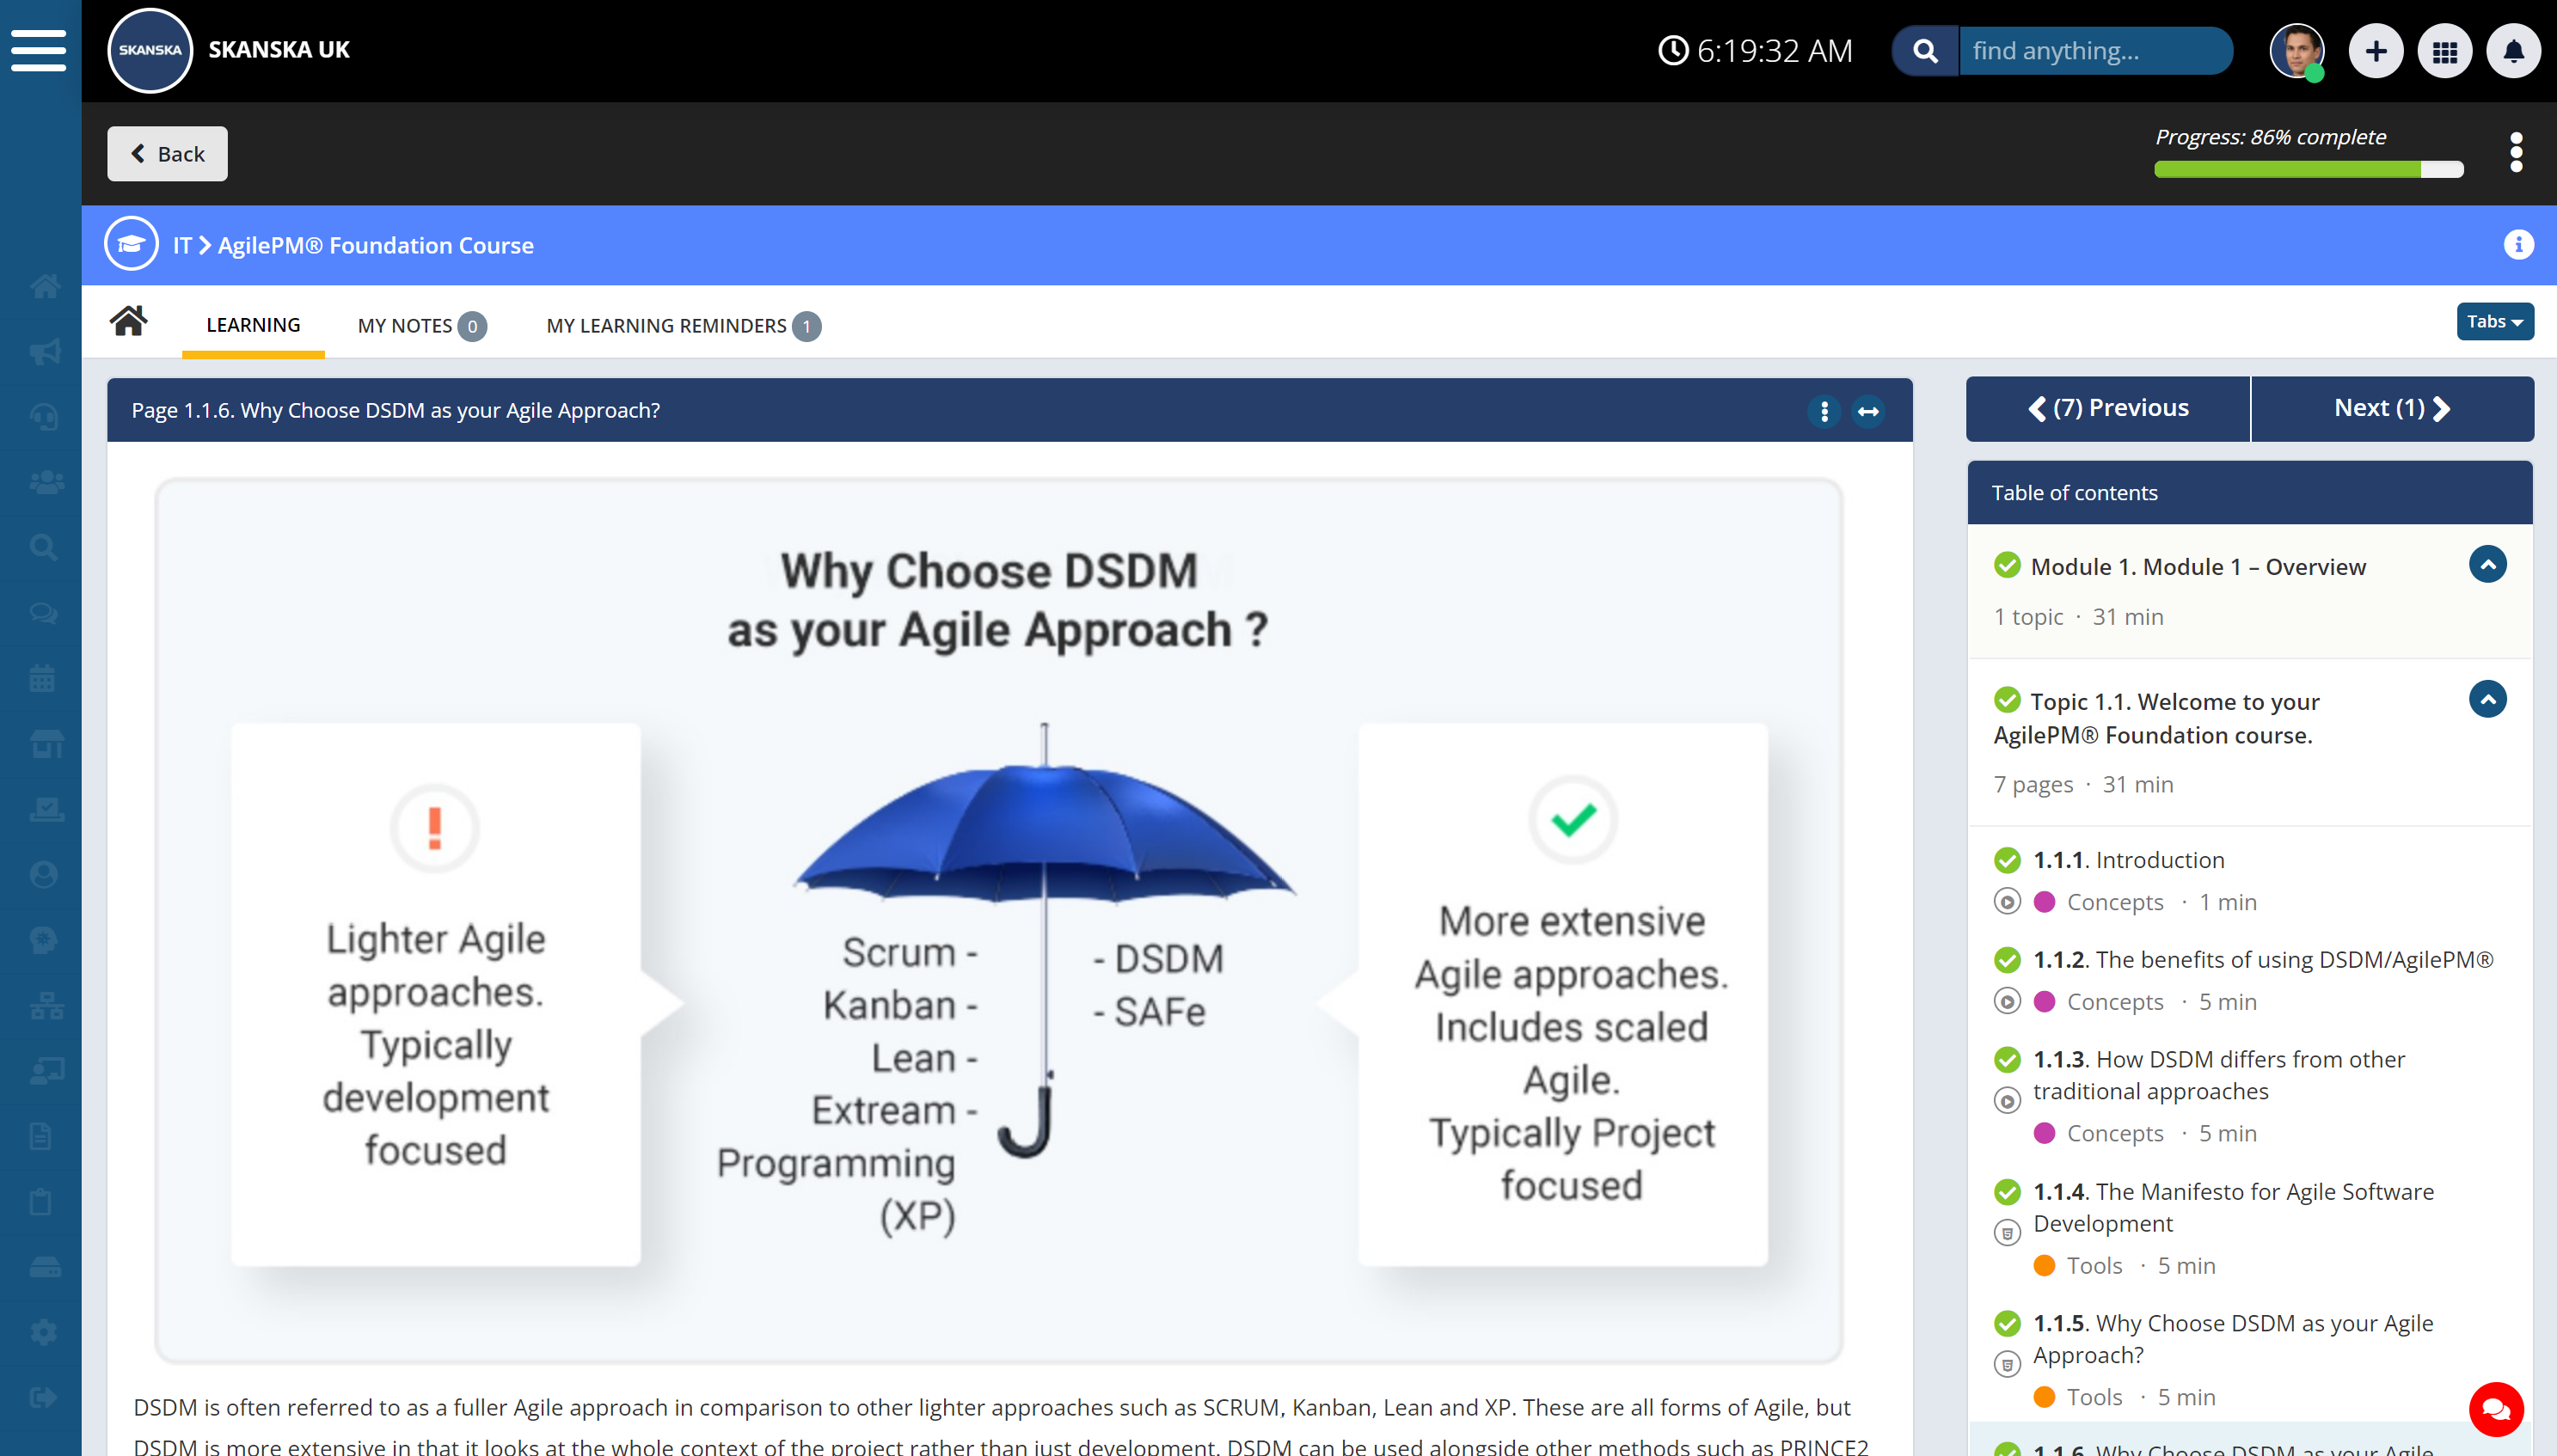Click completion check for Module 1 Overview
The image size is (2557, 1456).
(x=2006, y=566)
